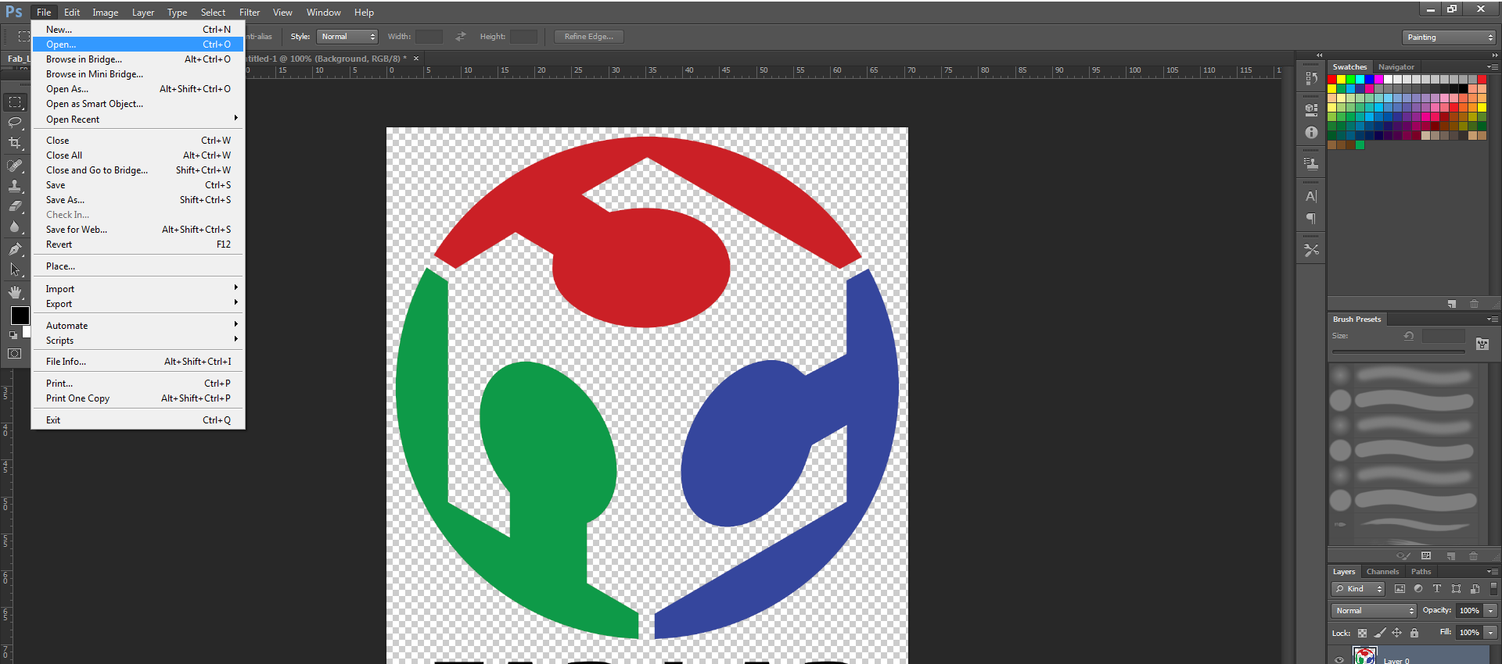Filter layers by smart objects
Screen dimensions: 1502x664
tap(1475, 589)
